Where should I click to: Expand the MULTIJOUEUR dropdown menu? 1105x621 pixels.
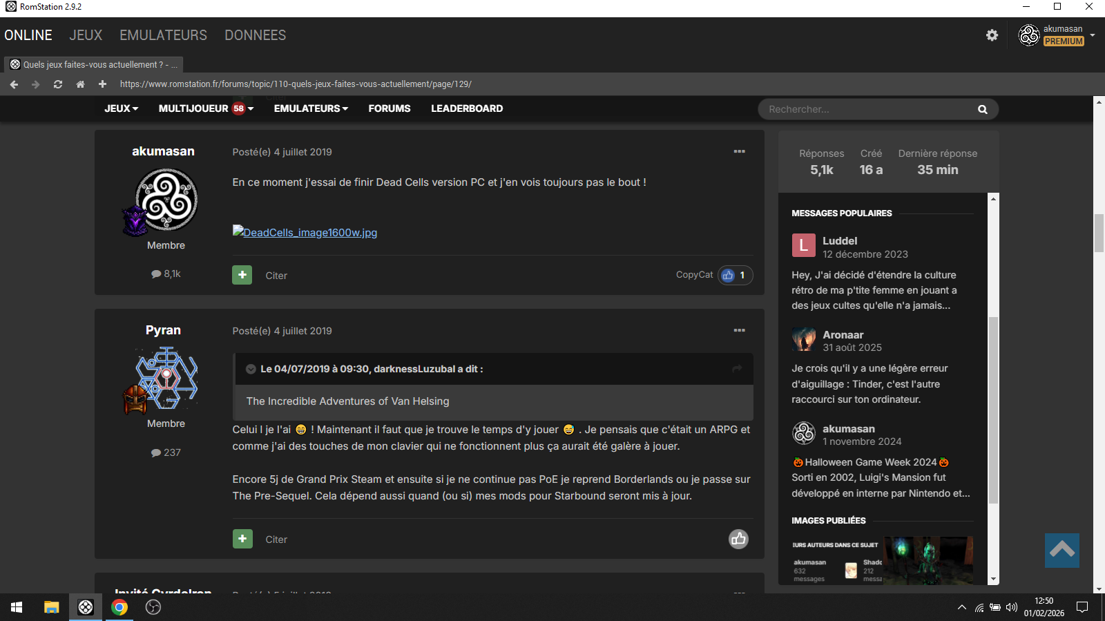(206, 108)
